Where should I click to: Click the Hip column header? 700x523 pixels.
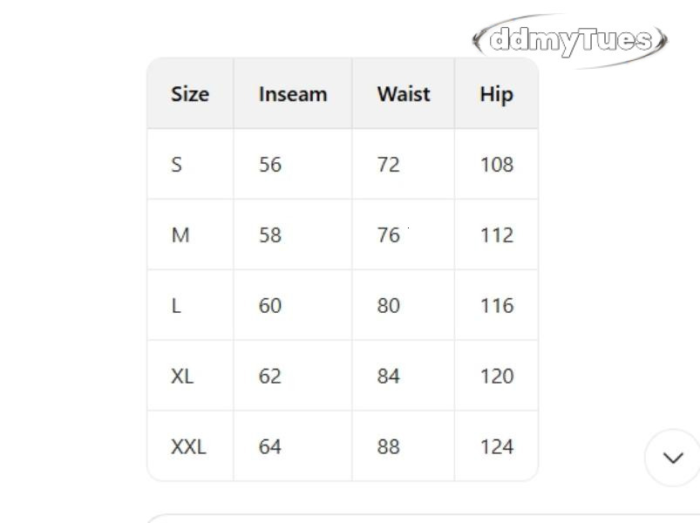point(496,93)
